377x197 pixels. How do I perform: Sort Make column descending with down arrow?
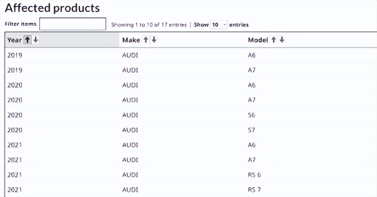pos(154,40)
